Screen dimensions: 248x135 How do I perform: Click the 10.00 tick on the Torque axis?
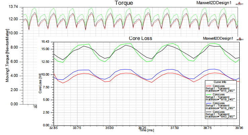pyautogui.click(x=13, y=33)
